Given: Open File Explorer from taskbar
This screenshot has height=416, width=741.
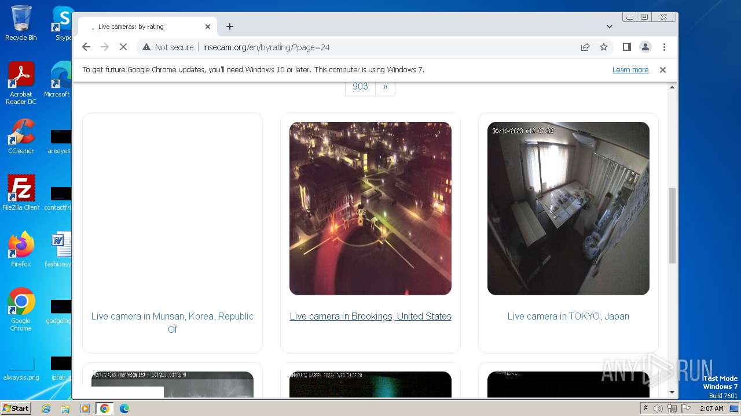Looking at the screenshot, I should coord(65,408).
